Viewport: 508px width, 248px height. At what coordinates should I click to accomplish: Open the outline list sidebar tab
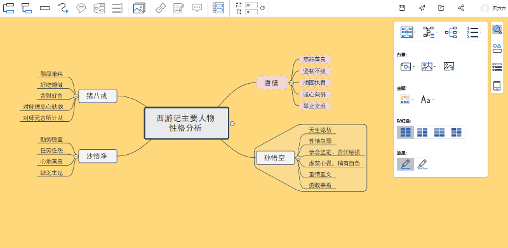pos(497,67)
